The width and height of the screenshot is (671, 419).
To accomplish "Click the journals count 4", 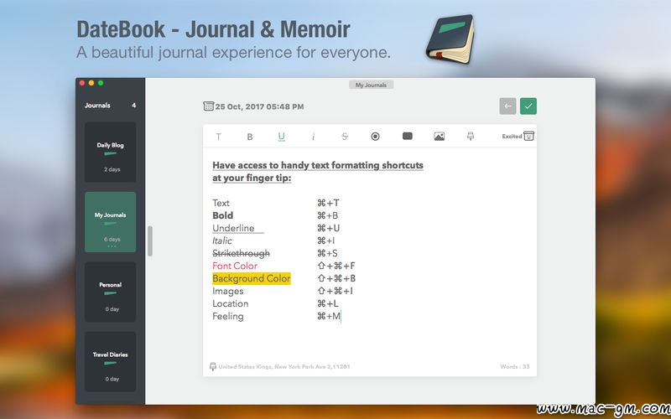I will [134, 106].
